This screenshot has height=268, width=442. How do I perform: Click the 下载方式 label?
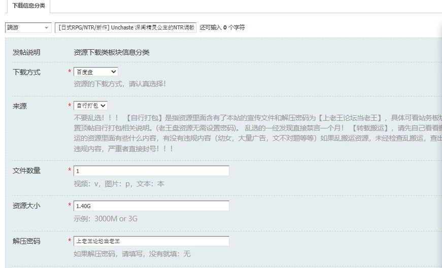coord(26,72)
